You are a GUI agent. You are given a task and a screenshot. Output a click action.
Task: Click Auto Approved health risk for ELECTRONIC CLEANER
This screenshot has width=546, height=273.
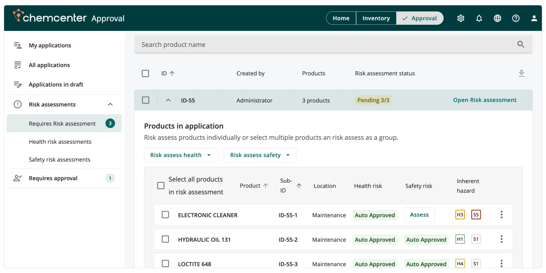[x=375, y=215]
